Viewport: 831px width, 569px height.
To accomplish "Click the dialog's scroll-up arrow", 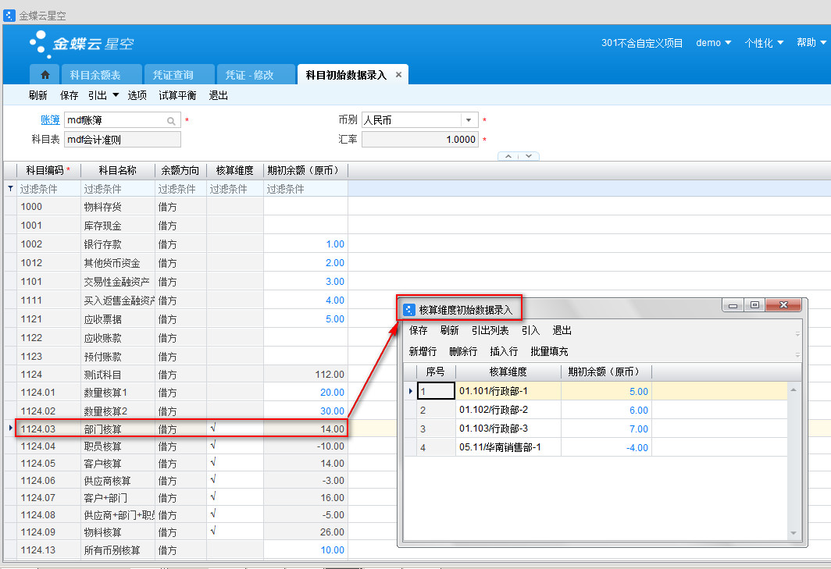I will pos(794,389).
